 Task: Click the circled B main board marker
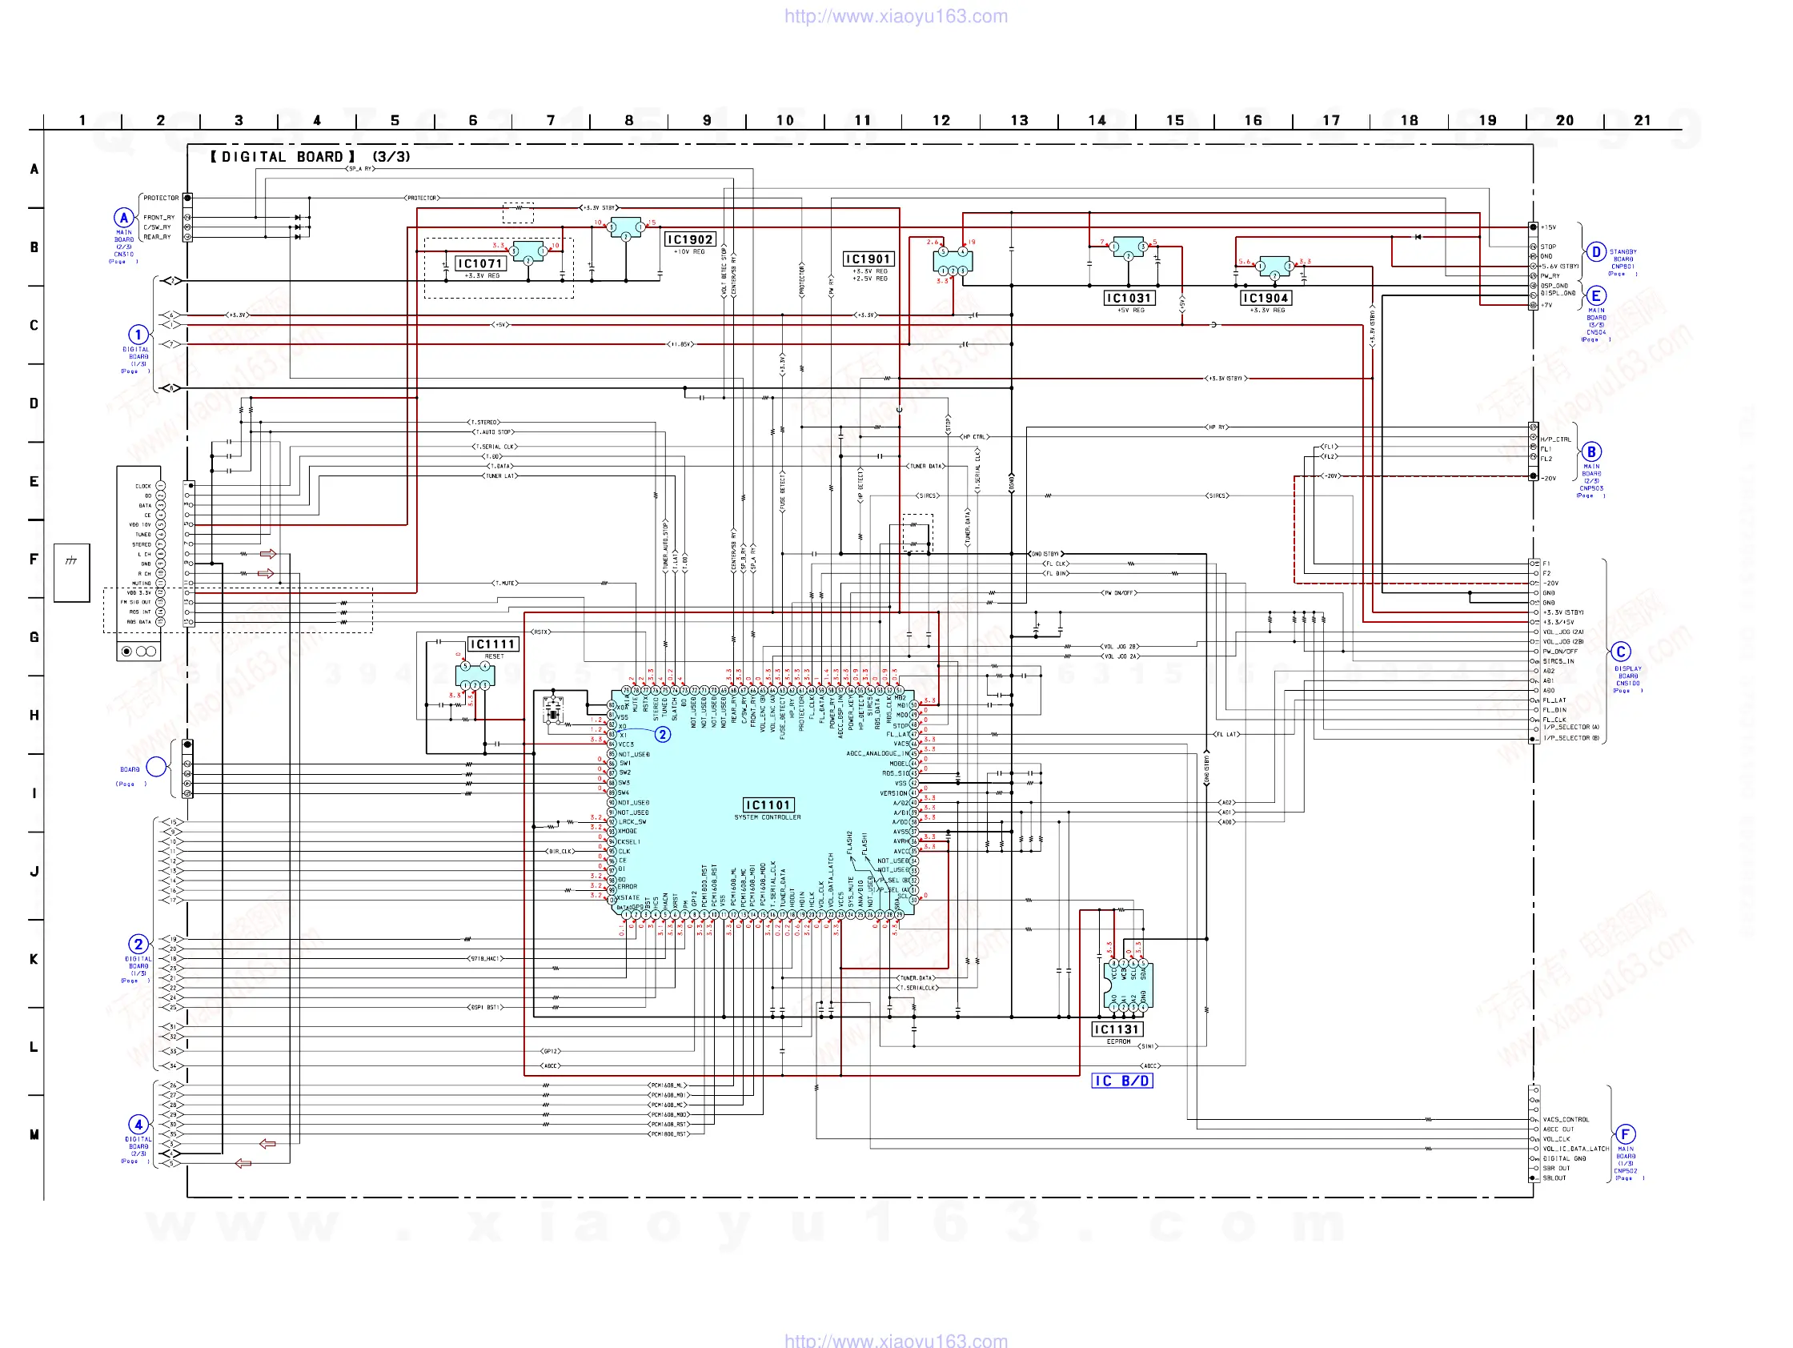coord(1591,451)
